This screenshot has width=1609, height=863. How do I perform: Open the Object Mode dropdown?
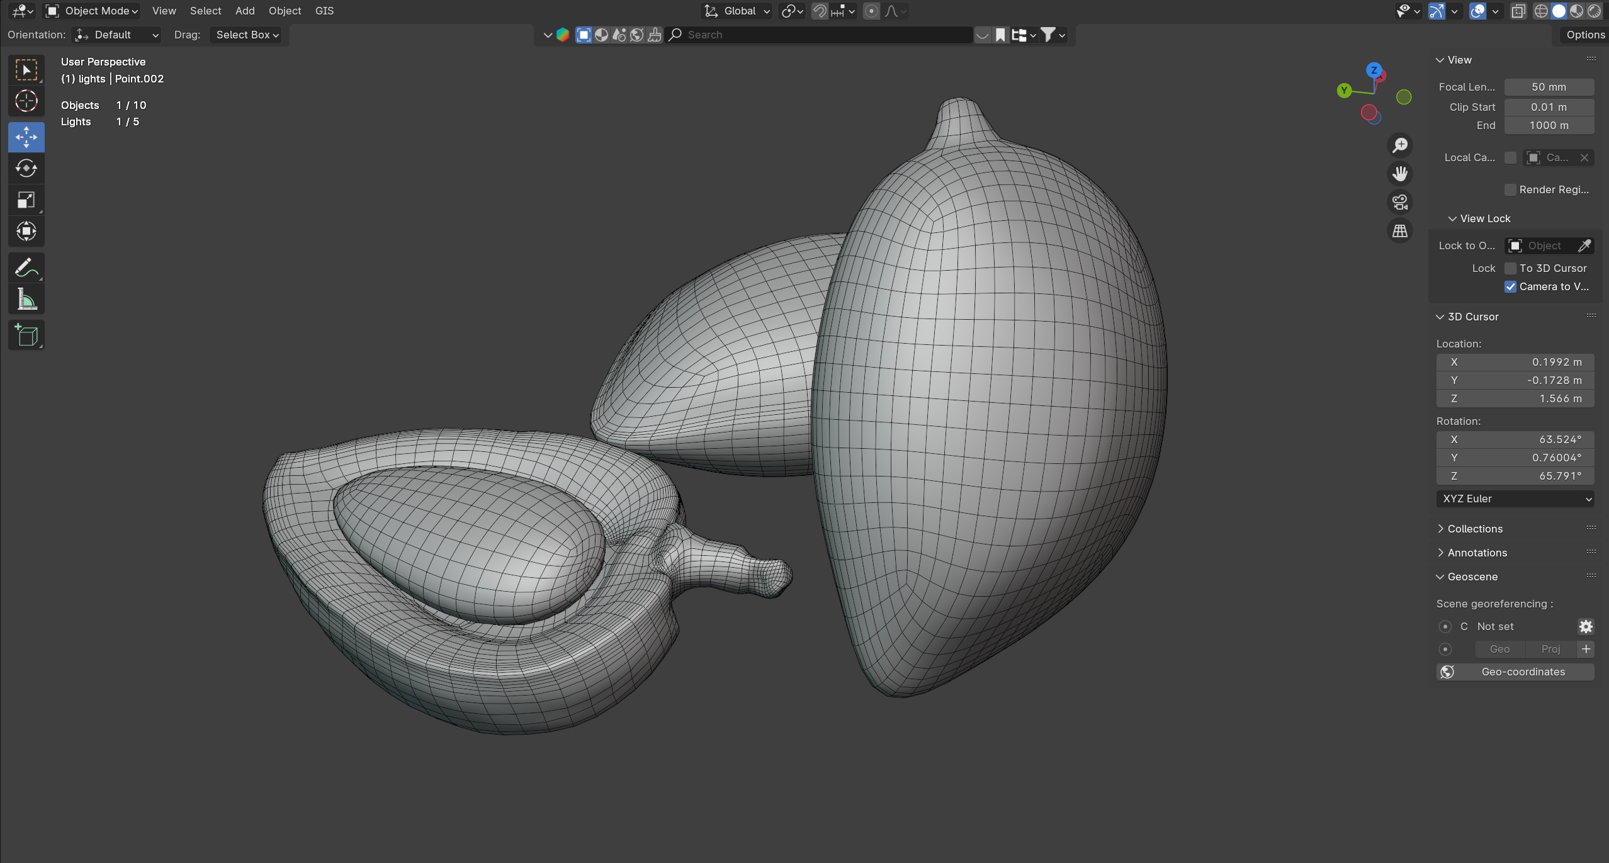pos(92,11)
